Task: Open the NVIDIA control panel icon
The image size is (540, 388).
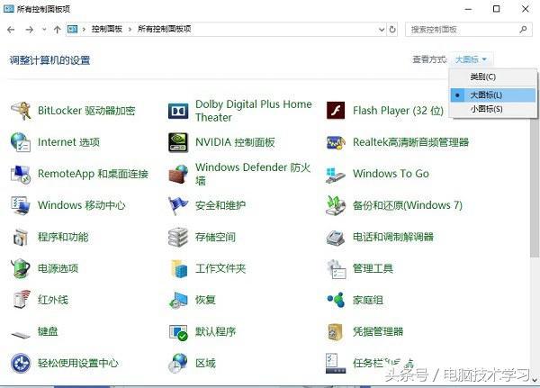Action: [178, 142]
